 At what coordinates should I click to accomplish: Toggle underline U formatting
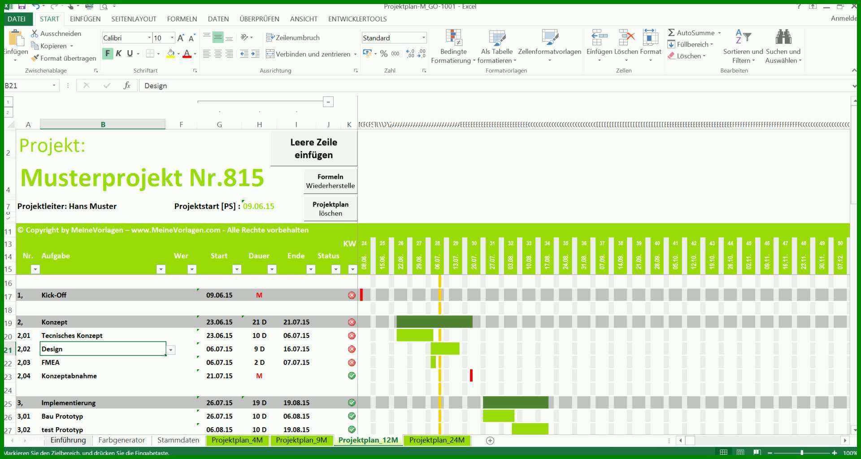click(130, 54)
